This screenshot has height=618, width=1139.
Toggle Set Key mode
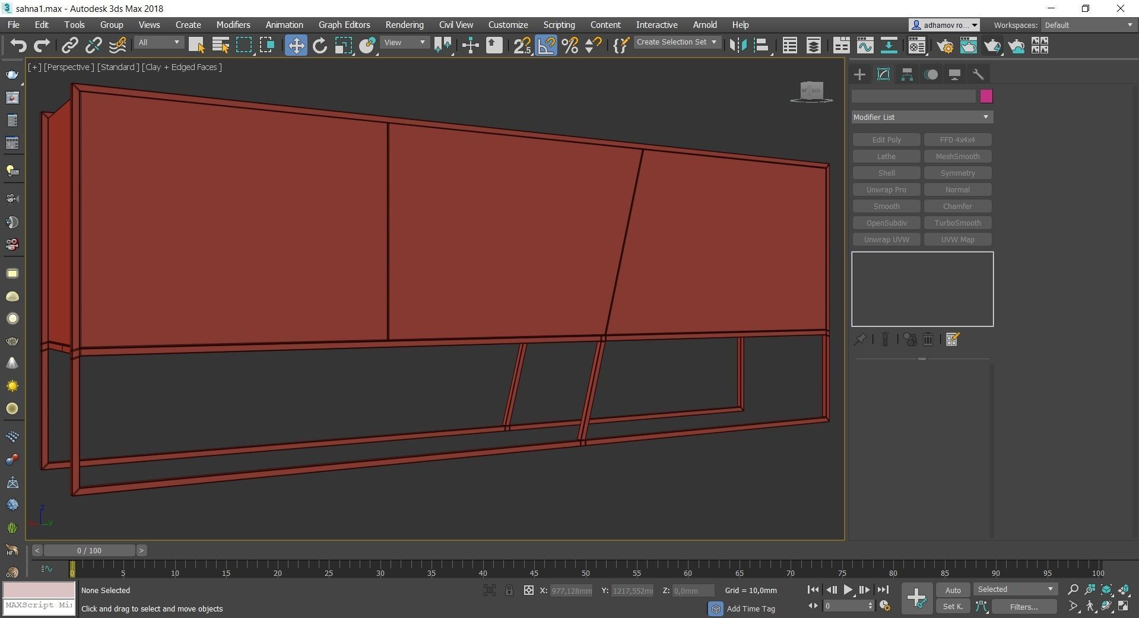tap(953, 606)
